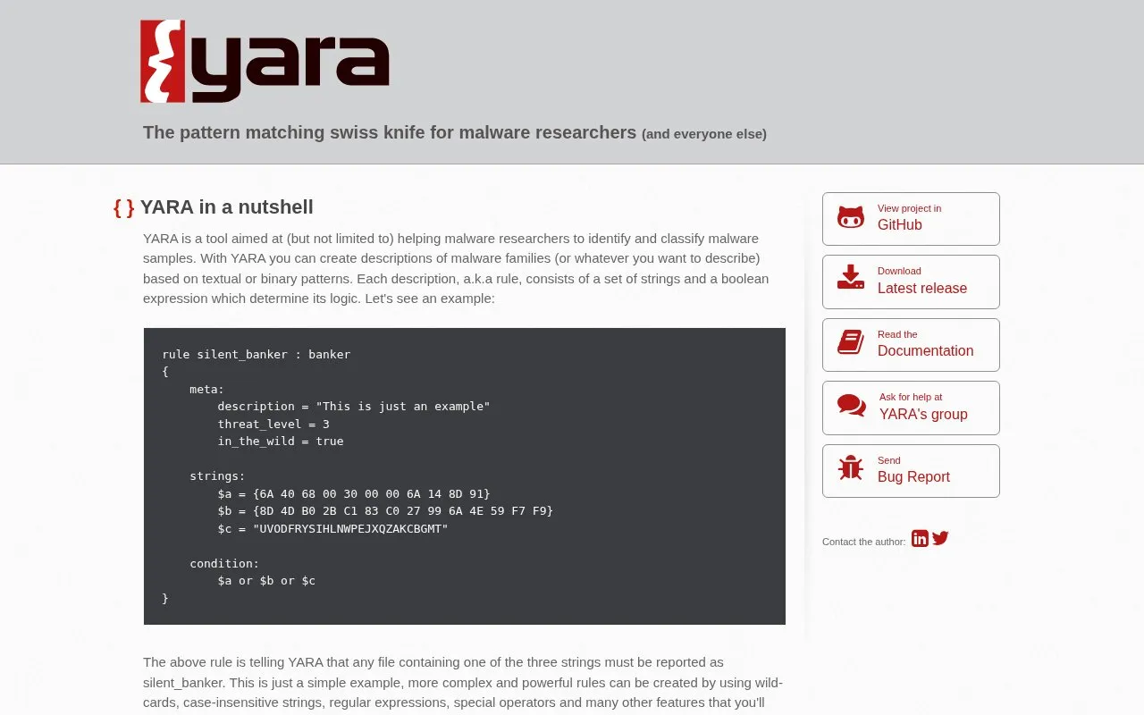
Task: Click the '$b = {8D 4D B0 2B...' hex line
Action: click(x=385, y=510)
